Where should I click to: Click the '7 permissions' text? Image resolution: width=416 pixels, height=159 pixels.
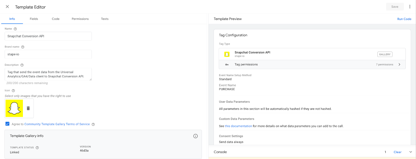pyautogui.click(x=385, y=65)
